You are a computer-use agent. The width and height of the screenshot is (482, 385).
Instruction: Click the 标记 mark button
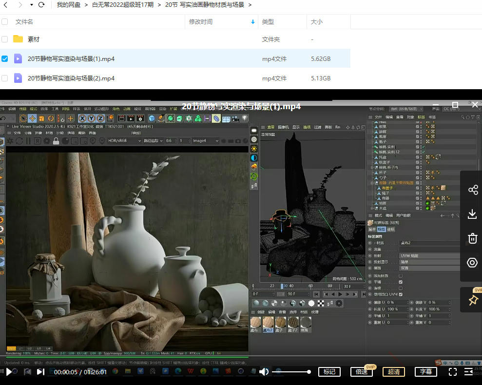tap(329, 372)
